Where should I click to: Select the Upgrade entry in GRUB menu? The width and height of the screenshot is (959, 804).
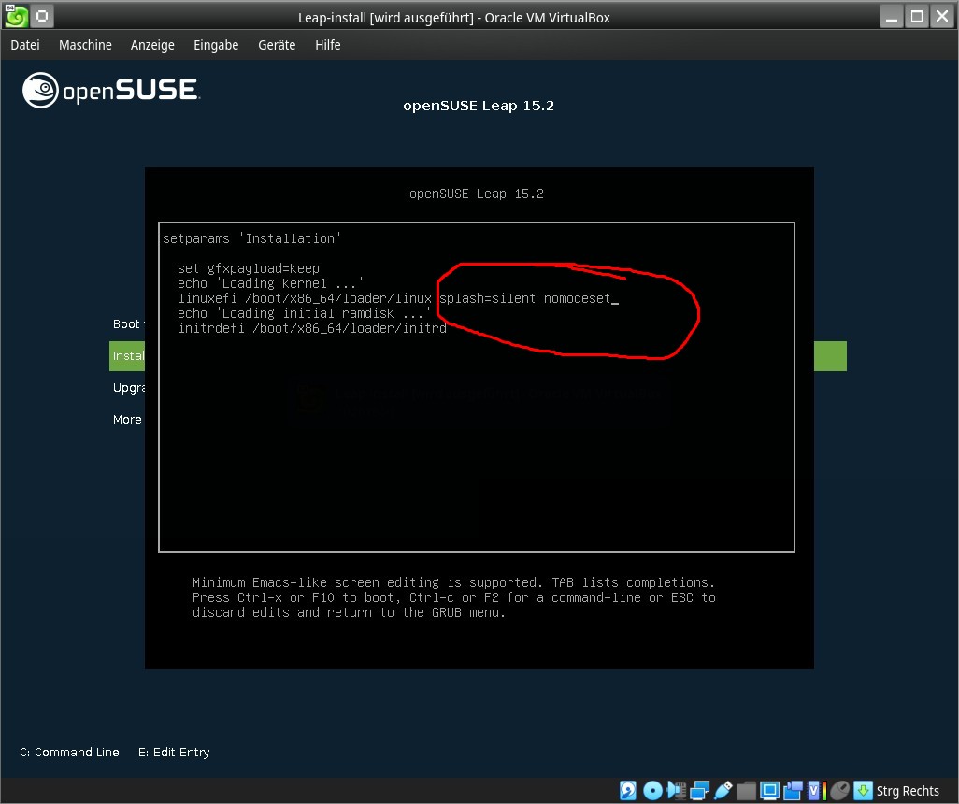tap(128, 388)
